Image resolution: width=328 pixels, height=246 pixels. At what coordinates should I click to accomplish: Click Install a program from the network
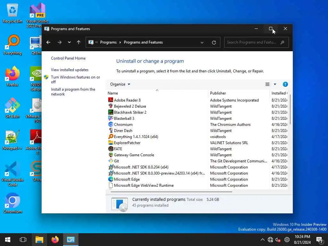73,92
